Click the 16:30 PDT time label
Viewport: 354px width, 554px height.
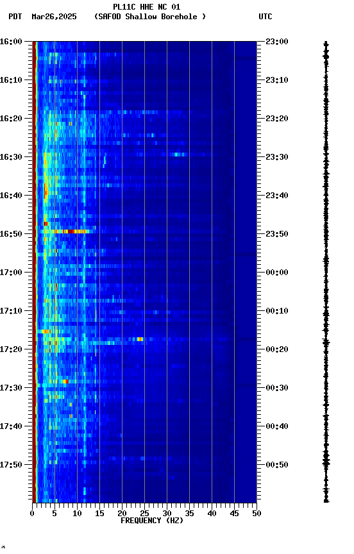(x=11, y=157)
